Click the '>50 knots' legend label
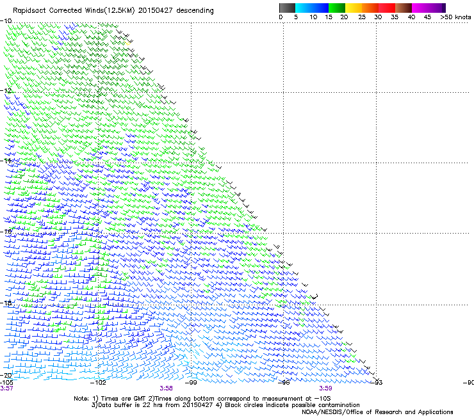474x416 pixels. coord(455,17)
